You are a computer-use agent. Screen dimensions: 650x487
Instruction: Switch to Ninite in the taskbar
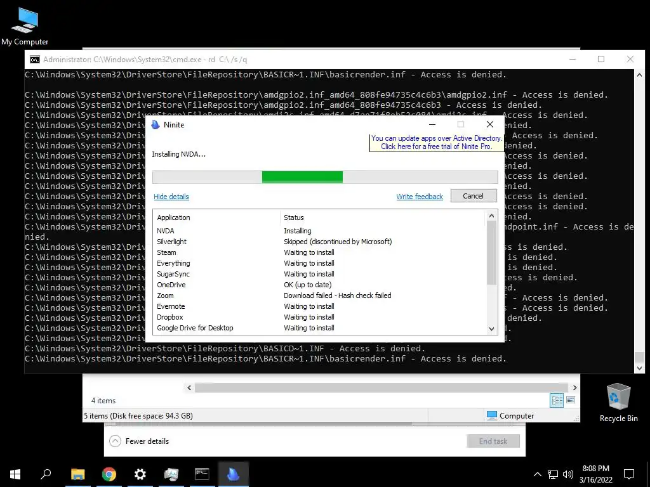tap(233, 474)
